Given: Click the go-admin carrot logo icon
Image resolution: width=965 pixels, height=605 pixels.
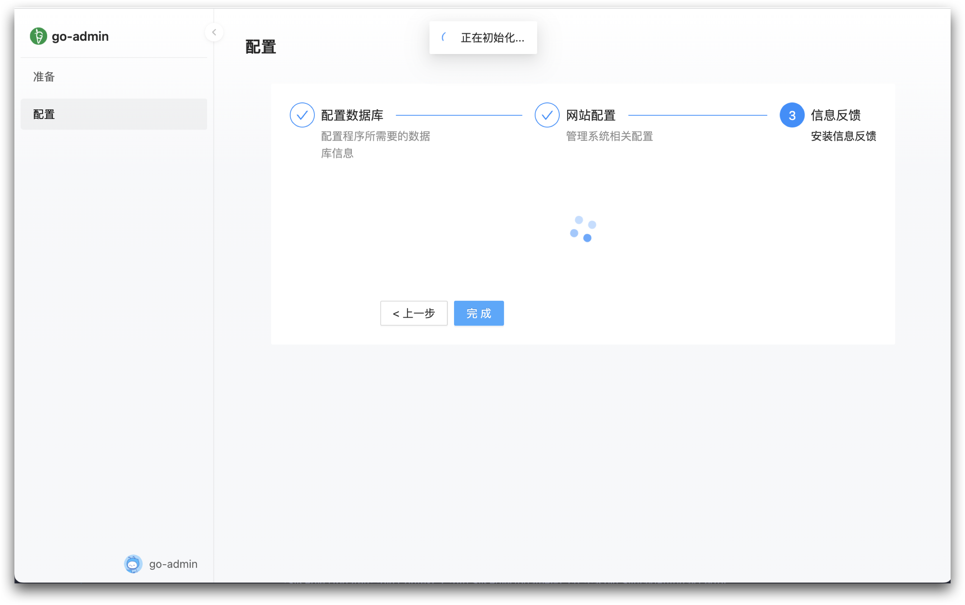Looking at the screenshot, I should coord(39,36).
